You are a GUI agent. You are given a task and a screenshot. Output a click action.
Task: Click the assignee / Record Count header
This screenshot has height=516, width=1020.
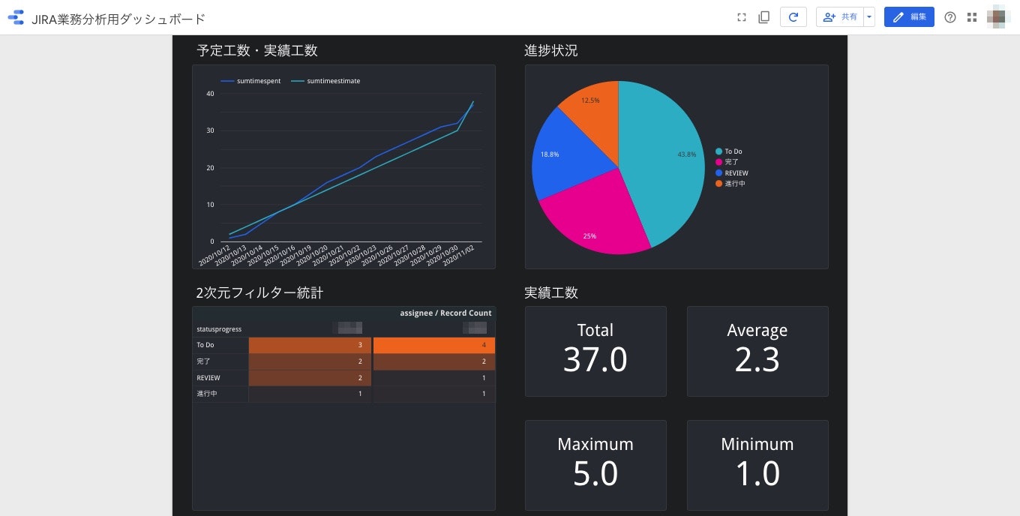(445, 313)
